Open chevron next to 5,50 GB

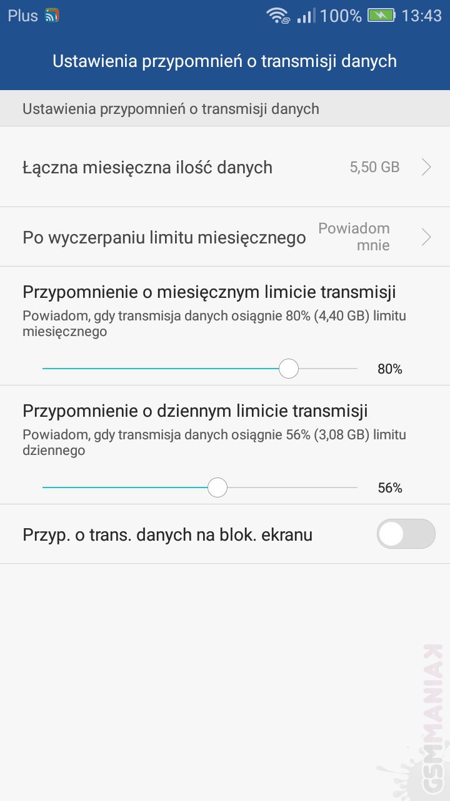pyautogui.click(x=426, y=167)
